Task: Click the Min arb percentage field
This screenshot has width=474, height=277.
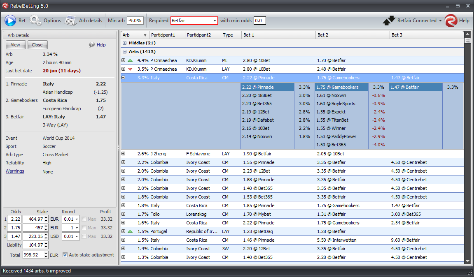Action: 135,21
